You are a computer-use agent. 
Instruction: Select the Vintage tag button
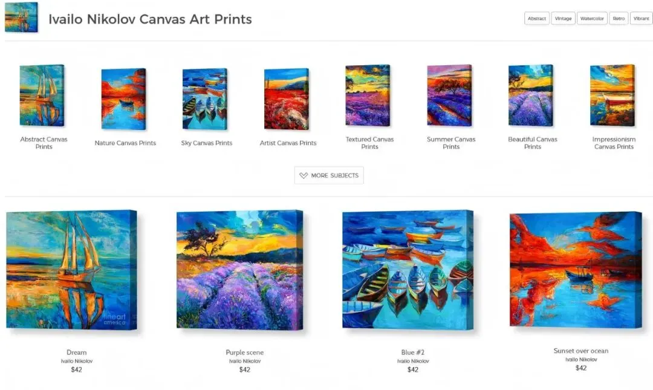pos(563,18)
